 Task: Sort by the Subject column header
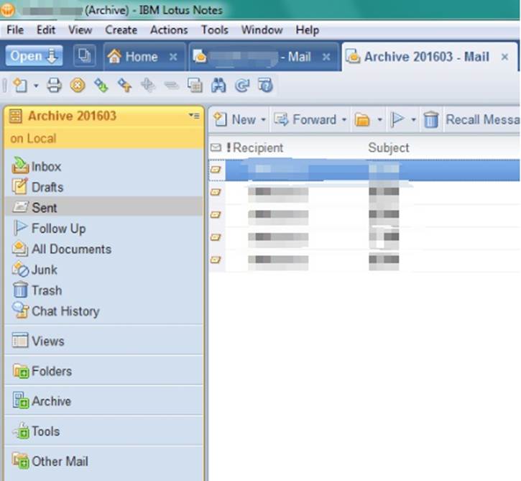(389, 147)
